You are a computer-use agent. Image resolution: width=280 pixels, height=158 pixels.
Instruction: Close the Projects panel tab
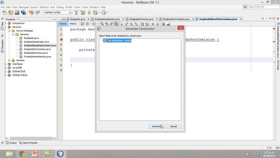click(17, 19)
